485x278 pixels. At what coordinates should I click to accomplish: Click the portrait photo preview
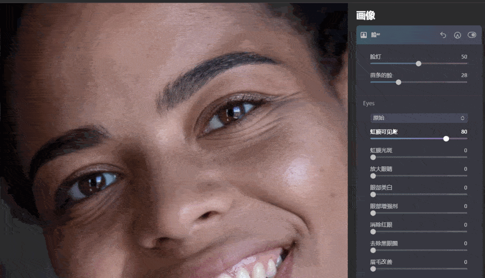pyautogui.click(x=174, y=140)
